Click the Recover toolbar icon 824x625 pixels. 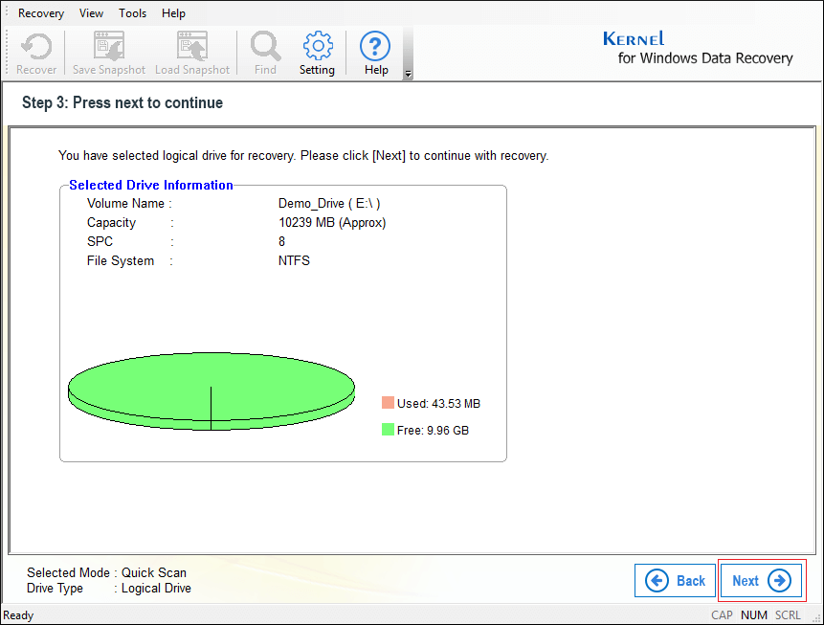click(x=36, y=53)
